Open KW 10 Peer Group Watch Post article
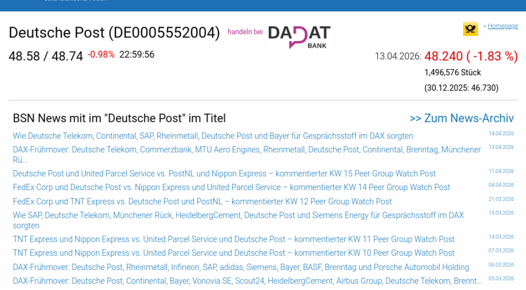The width and height of the screenshot is (526, 290). tap(234, 253)
